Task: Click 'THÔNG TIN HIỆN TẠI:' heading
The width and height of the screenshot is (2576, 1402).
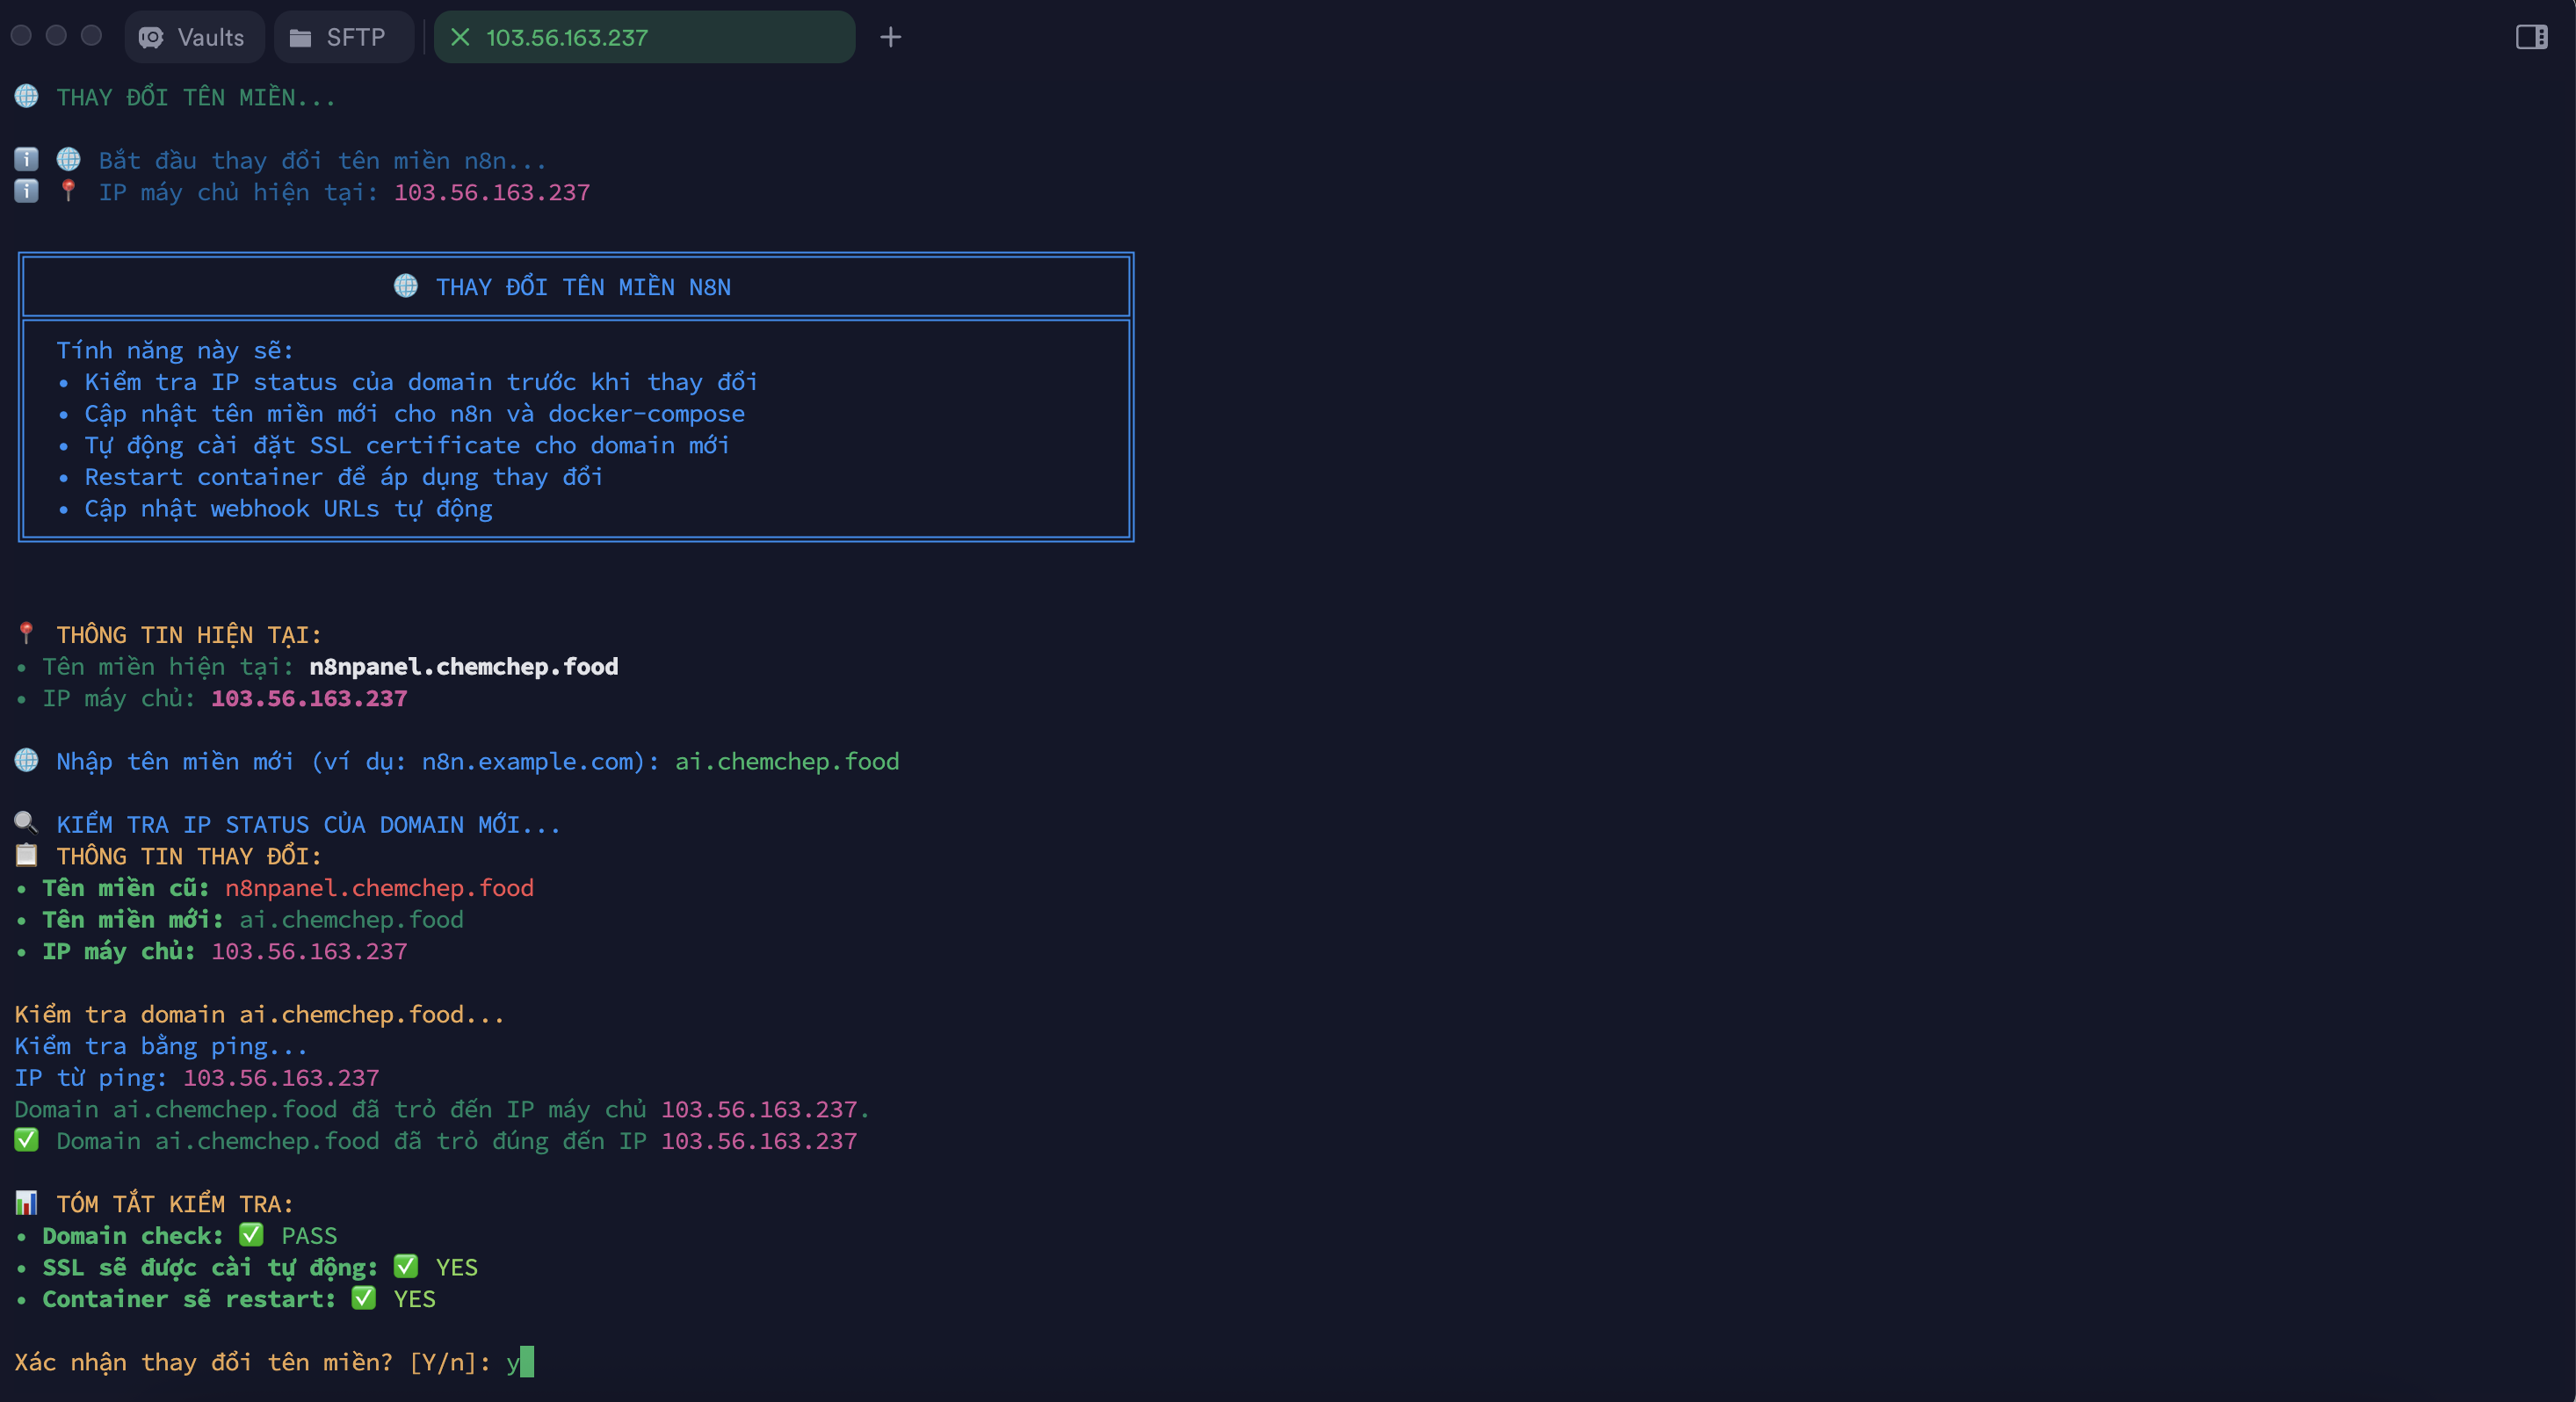Action: click(x=189, y=635)
